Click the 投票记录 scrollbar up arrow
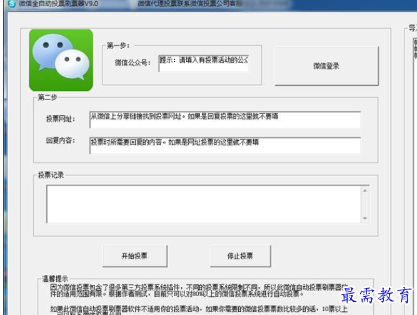Viewport: 417px width, 315px height. (x=365, y=190)
